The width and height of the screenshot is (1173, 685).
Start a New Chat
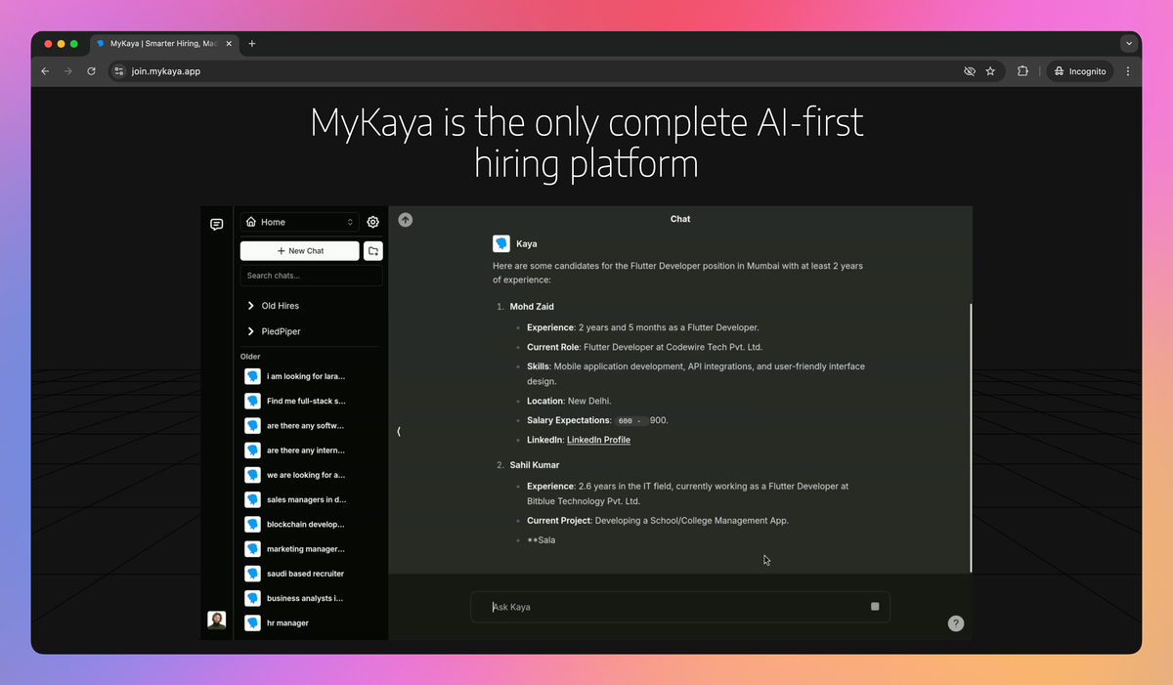300,251
